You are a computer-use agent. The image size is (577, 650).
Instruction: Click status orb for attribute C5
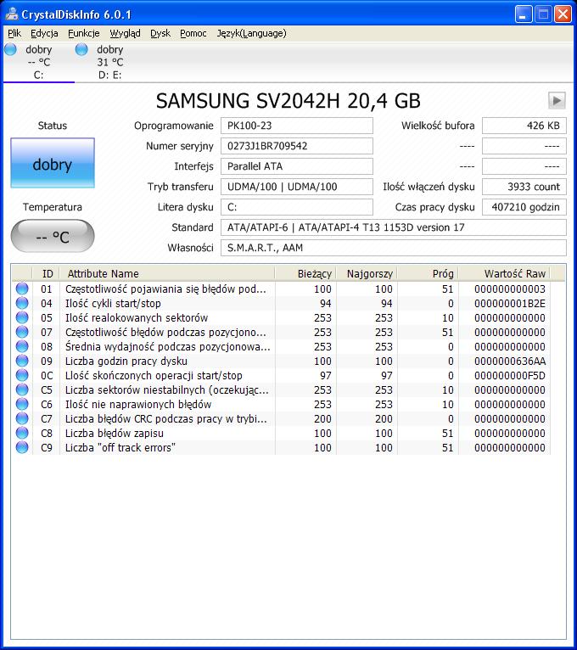(x=22, y=389)
